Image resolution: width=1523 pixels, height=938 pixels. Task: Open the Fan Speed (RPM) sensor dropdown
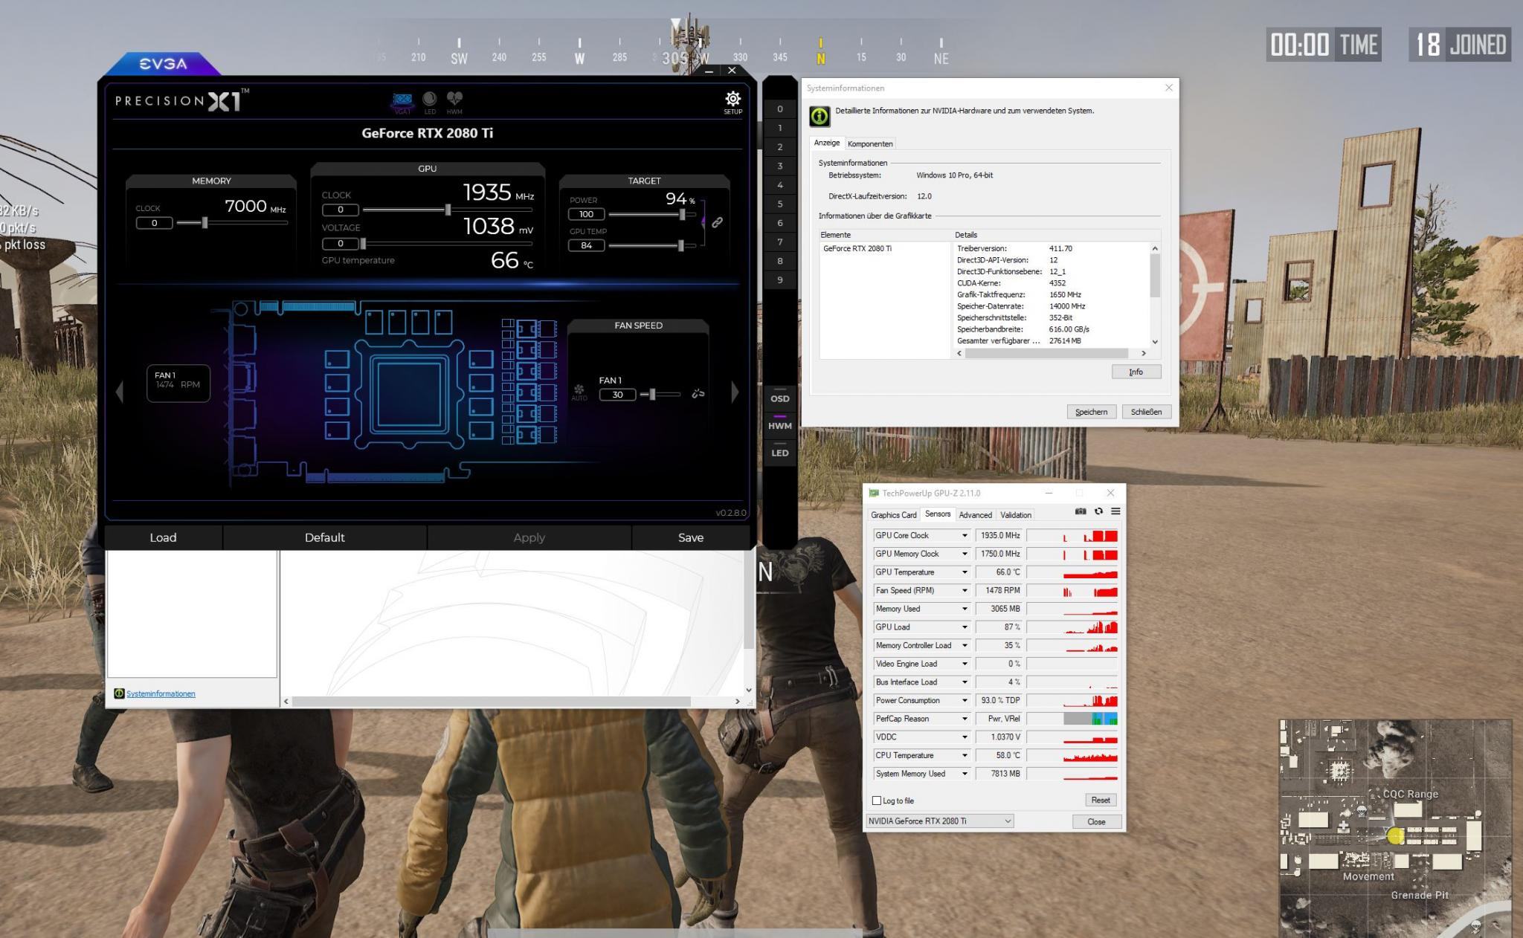[x=965, y=590]
